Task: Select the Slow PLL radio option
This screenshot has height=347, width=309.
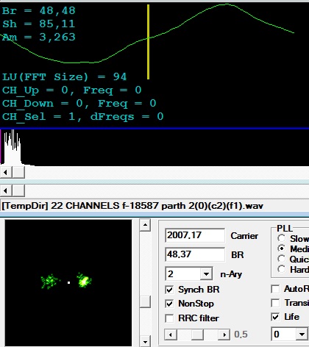Action: [281, 238]
